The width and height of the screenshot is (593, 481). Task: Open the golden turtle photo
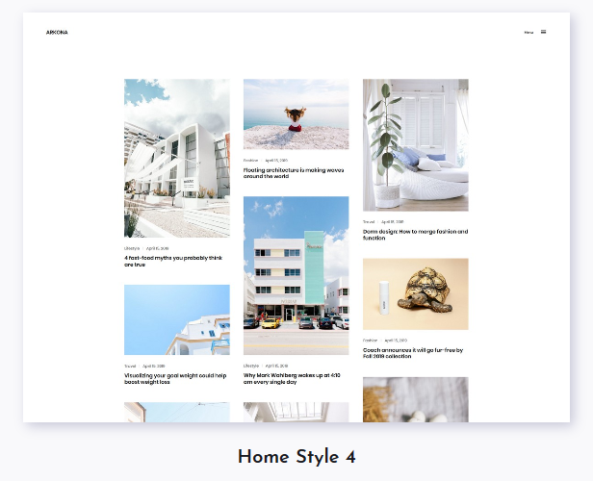(x=415, y=293)
